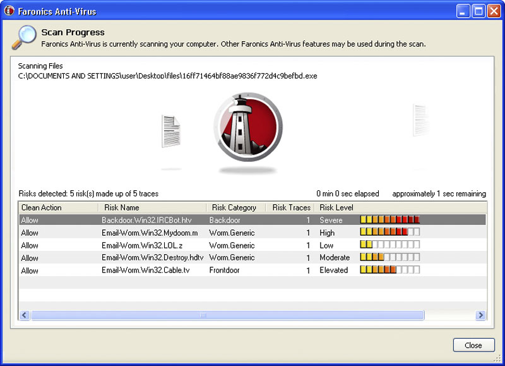The image size is (505, 366).
Task: Sort by Risk Level column header
Action: (401, 207)
